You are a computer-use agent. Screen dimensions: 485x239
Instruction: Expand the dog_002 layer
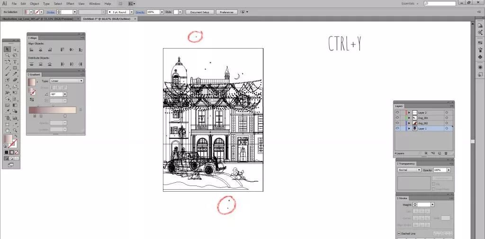(409, 123)
